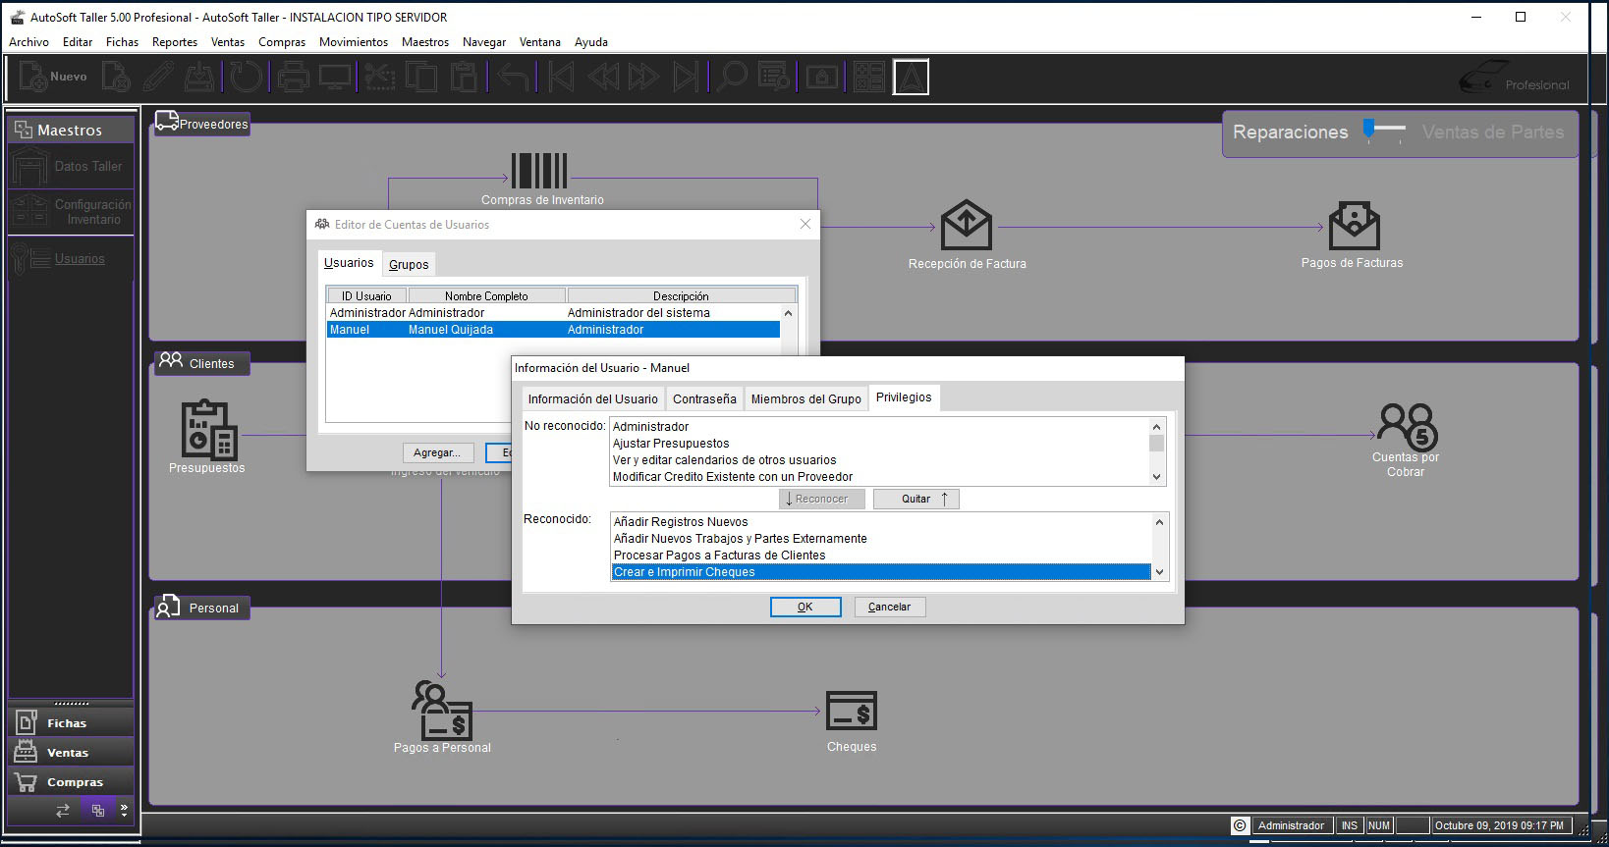Click the delete document toolbar icon
The width and height of the screenshot is (1609, 847).
(x=116, y=77)
